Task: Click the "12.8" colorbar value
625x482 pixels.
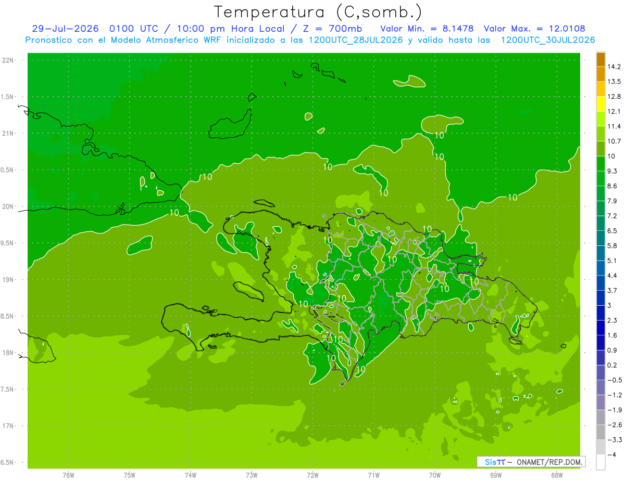Action: [x=615, y=97]
